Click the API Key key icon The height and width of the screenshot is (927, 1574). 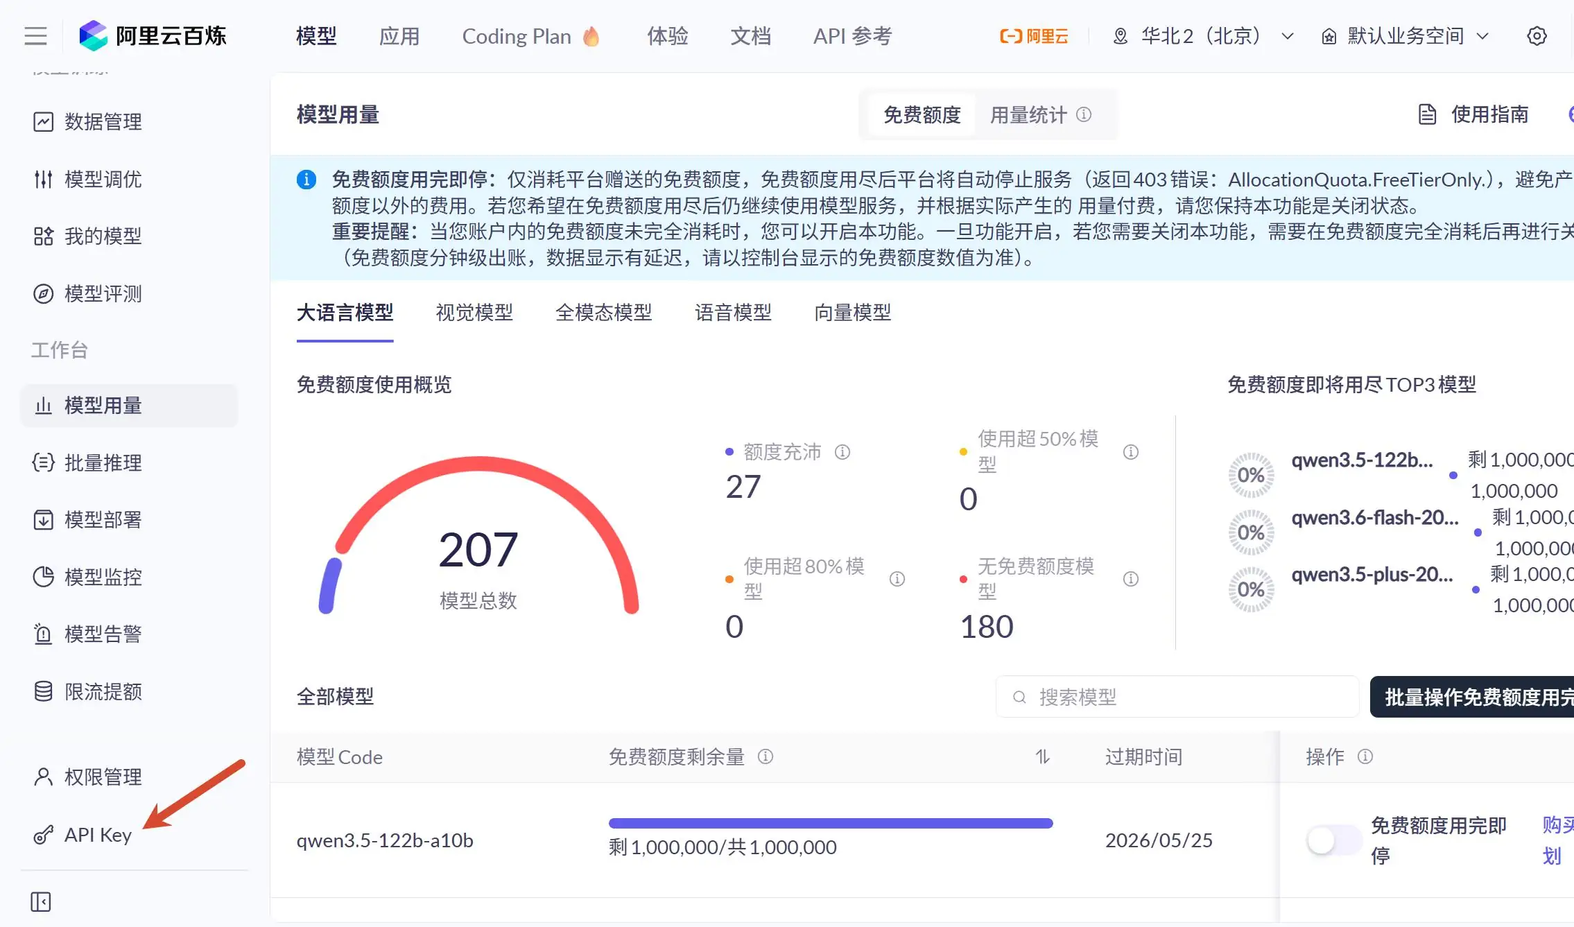click(x=43, y=835)
